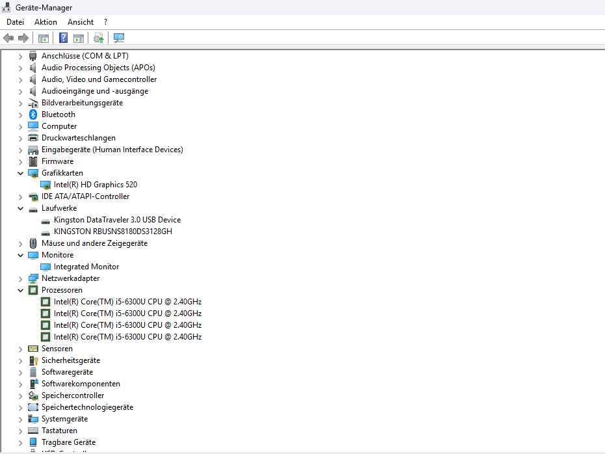Expand the IDE ATA/ATAPI-Controller chevron

(20, 197)
